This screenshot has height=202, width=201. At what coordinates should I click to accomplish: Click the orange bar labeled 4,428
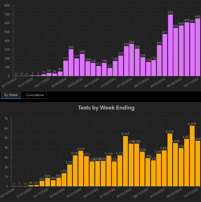175,165
